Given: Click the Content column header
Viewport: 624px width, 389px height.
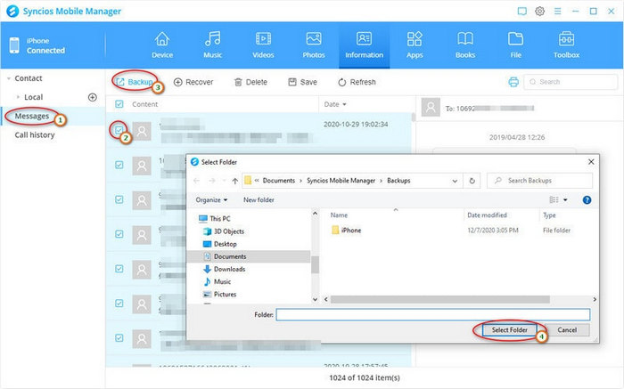Looking at the screenshot, I should (144, 104).
